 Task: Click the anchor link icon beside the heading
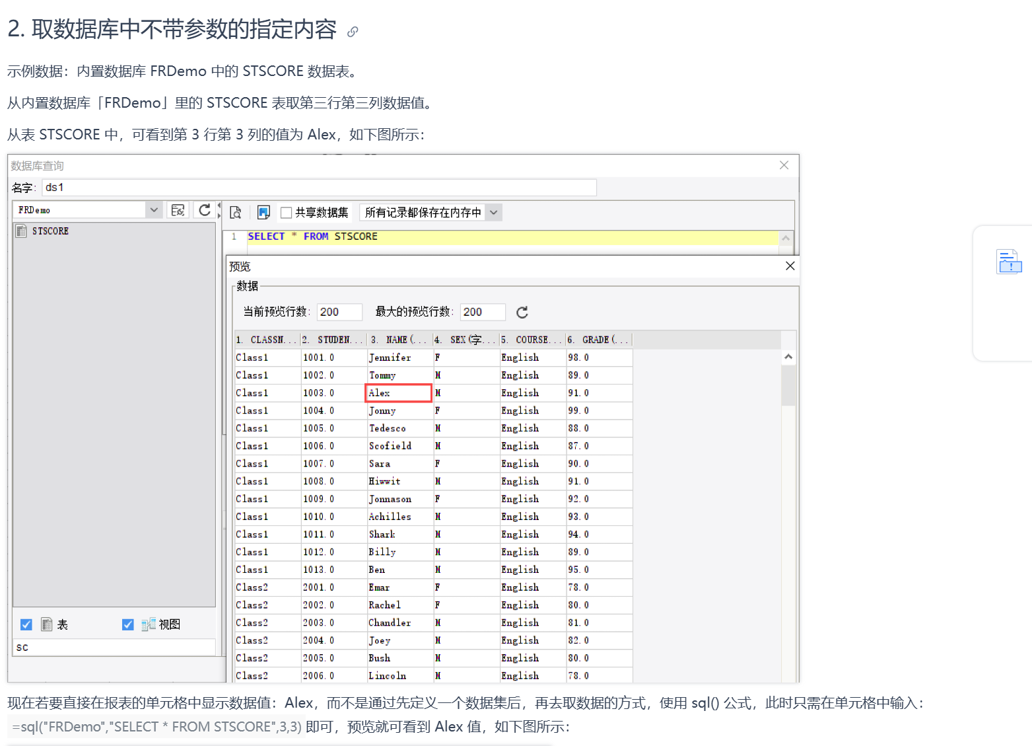(x=353, y=32)
